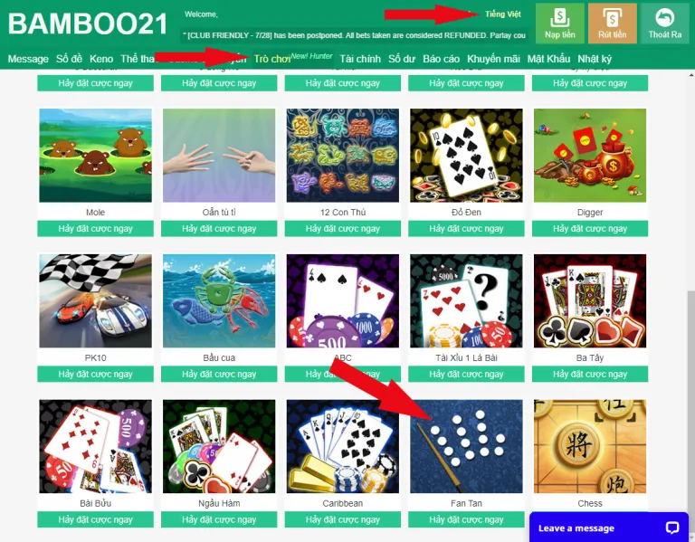This screenshot has height=542, width=695.
Task: Click bet now button under Bầu cua
Action: (x=219, y=374)
